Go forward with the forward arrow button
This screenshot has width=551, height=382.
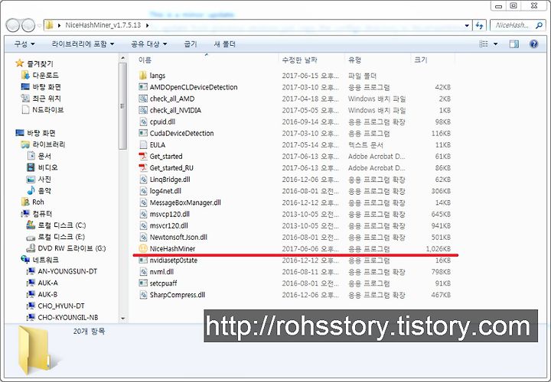click(28, 25)
